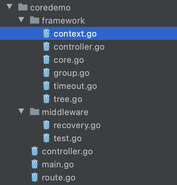Click the Go icon beside recovery.go
The height and width of the screenshot is (185, 177).
tap(46, 125)
